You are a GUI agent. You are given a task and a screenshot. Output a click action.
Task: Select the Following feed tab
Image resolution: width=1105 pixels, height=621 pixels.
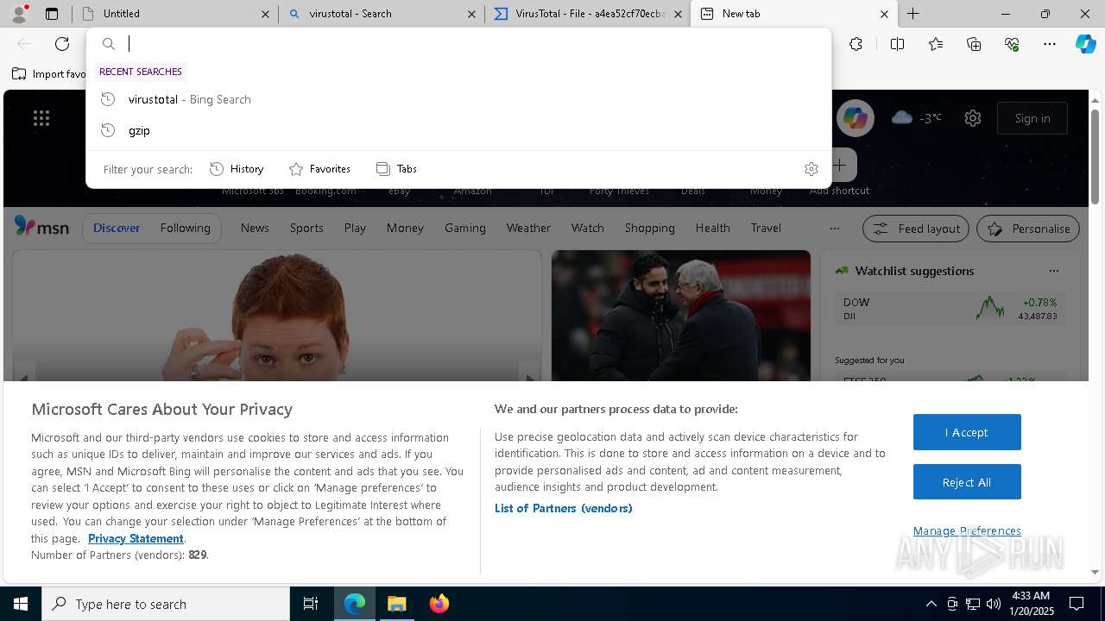pyautogui.click(x=185, y=229)
